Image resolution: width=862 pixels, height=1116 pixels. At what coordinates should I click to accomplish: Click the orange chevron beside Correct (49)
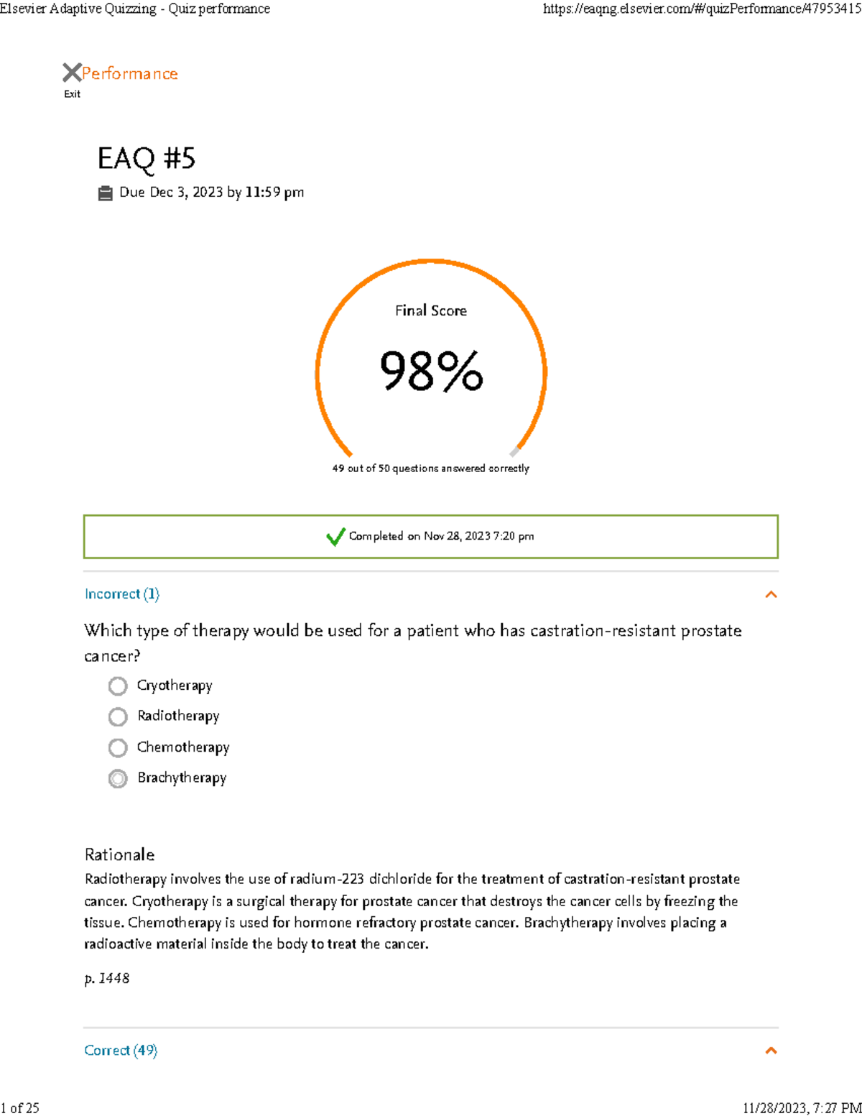click(x=770, y=1051)
